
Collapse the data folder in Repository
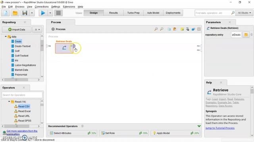(6, 37)
